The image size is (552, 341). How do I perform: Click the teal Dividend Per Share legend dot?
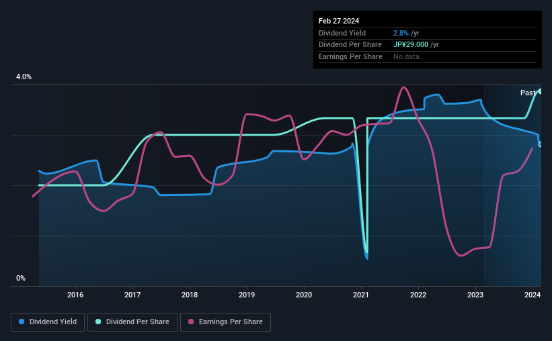point(98,322)
